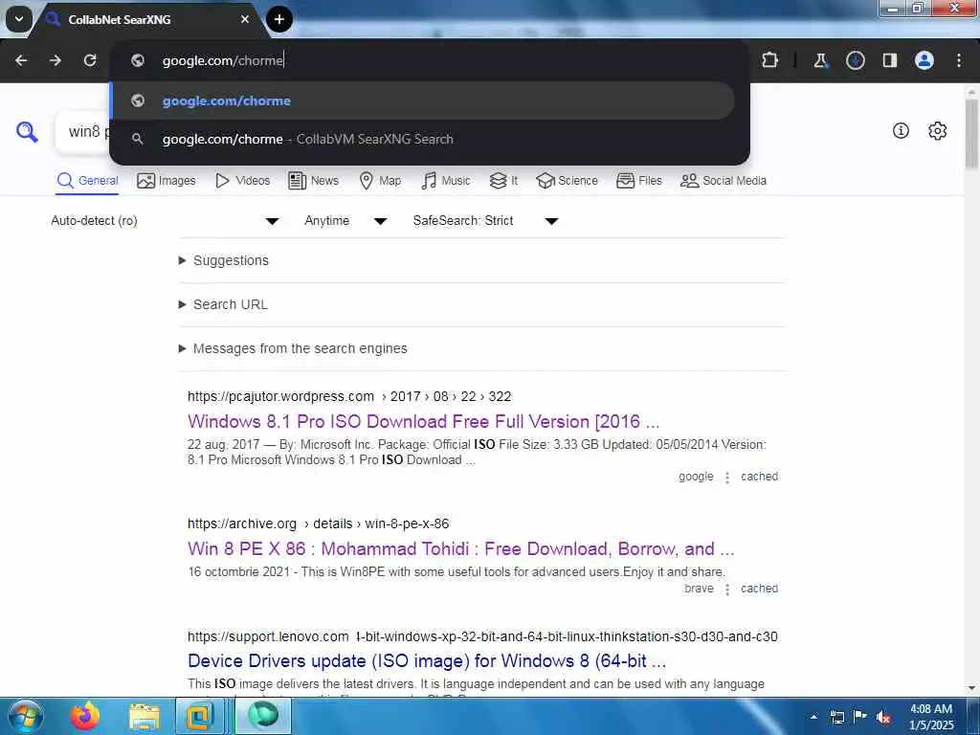
Task: Open Windows Explorer from the taskbar
Action: point(145,716)
